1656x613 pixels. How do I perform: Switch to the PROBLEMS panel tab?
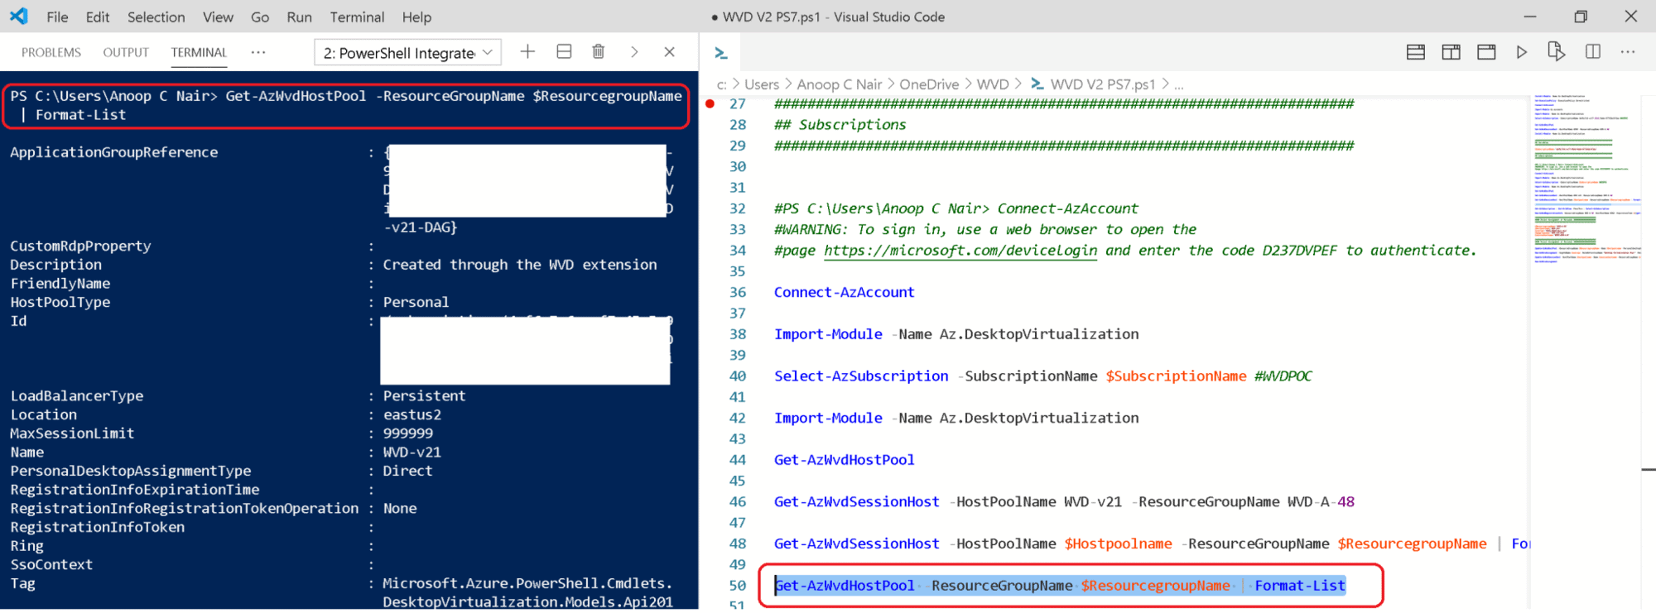click(51, 52)
